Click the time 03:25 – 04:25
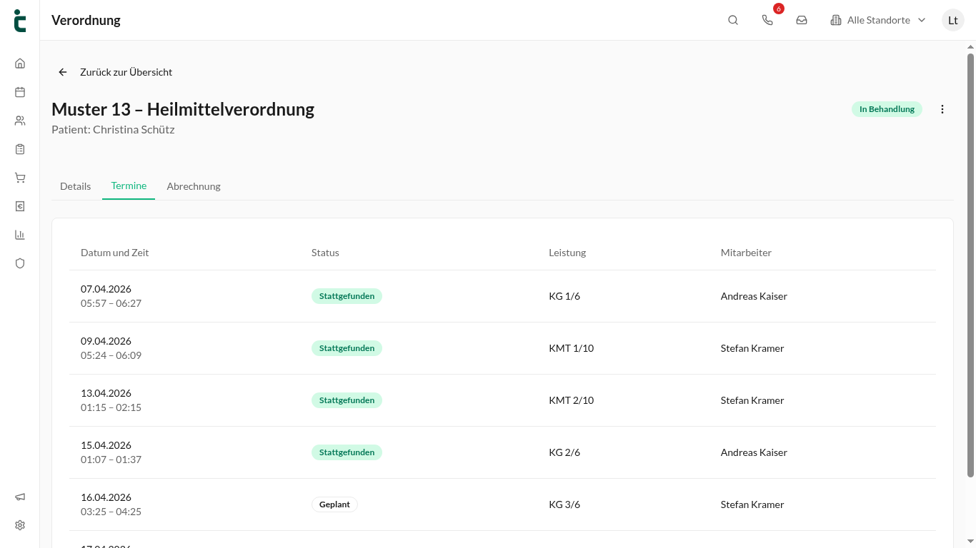Viewport: 976px width, 548px height. 111,512
